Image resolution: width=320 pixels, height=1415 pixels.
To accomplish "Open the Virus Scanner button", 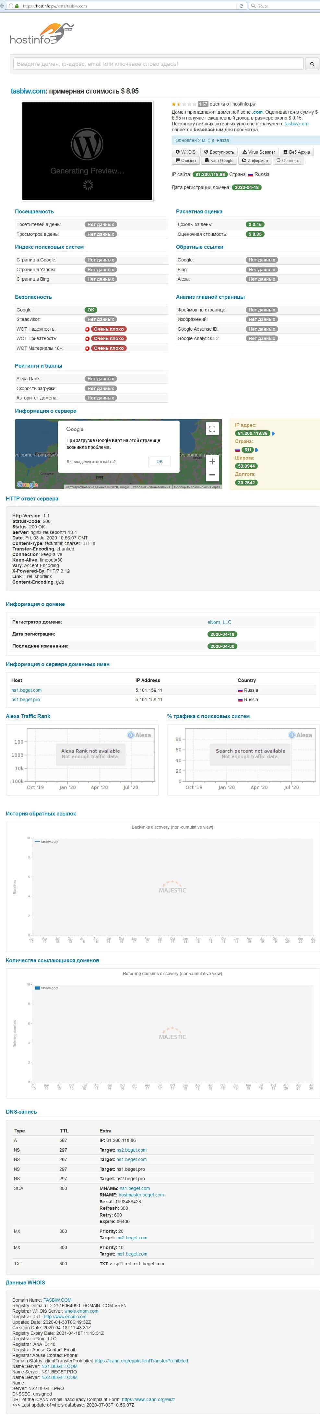I will 259,152.
